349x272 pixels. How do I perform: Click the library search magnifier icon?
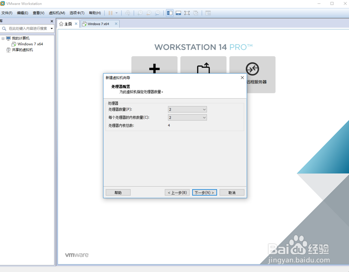4,29
